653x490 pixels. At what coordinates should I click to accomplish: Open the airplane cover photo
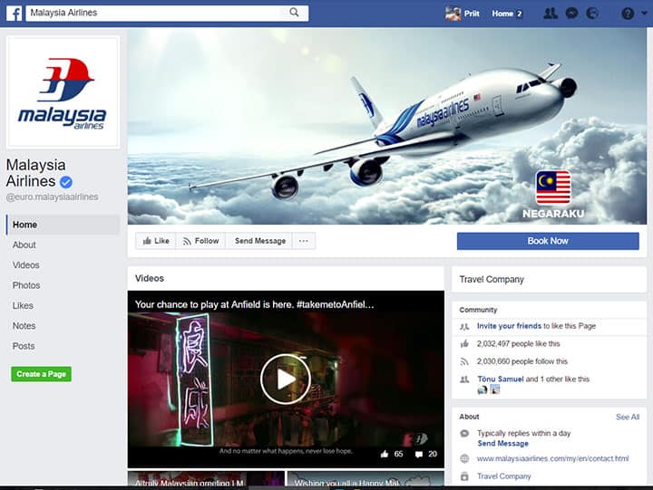(387, 127)
